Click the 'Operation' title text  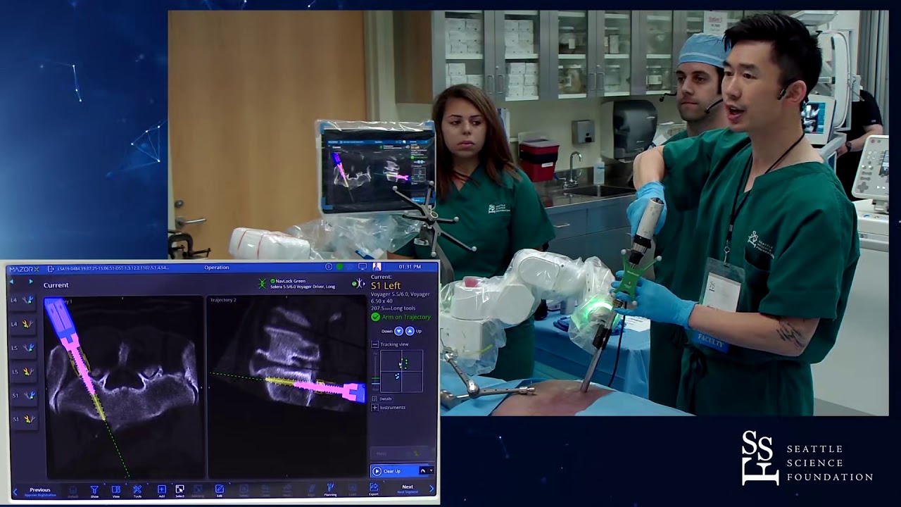[217, 268]
